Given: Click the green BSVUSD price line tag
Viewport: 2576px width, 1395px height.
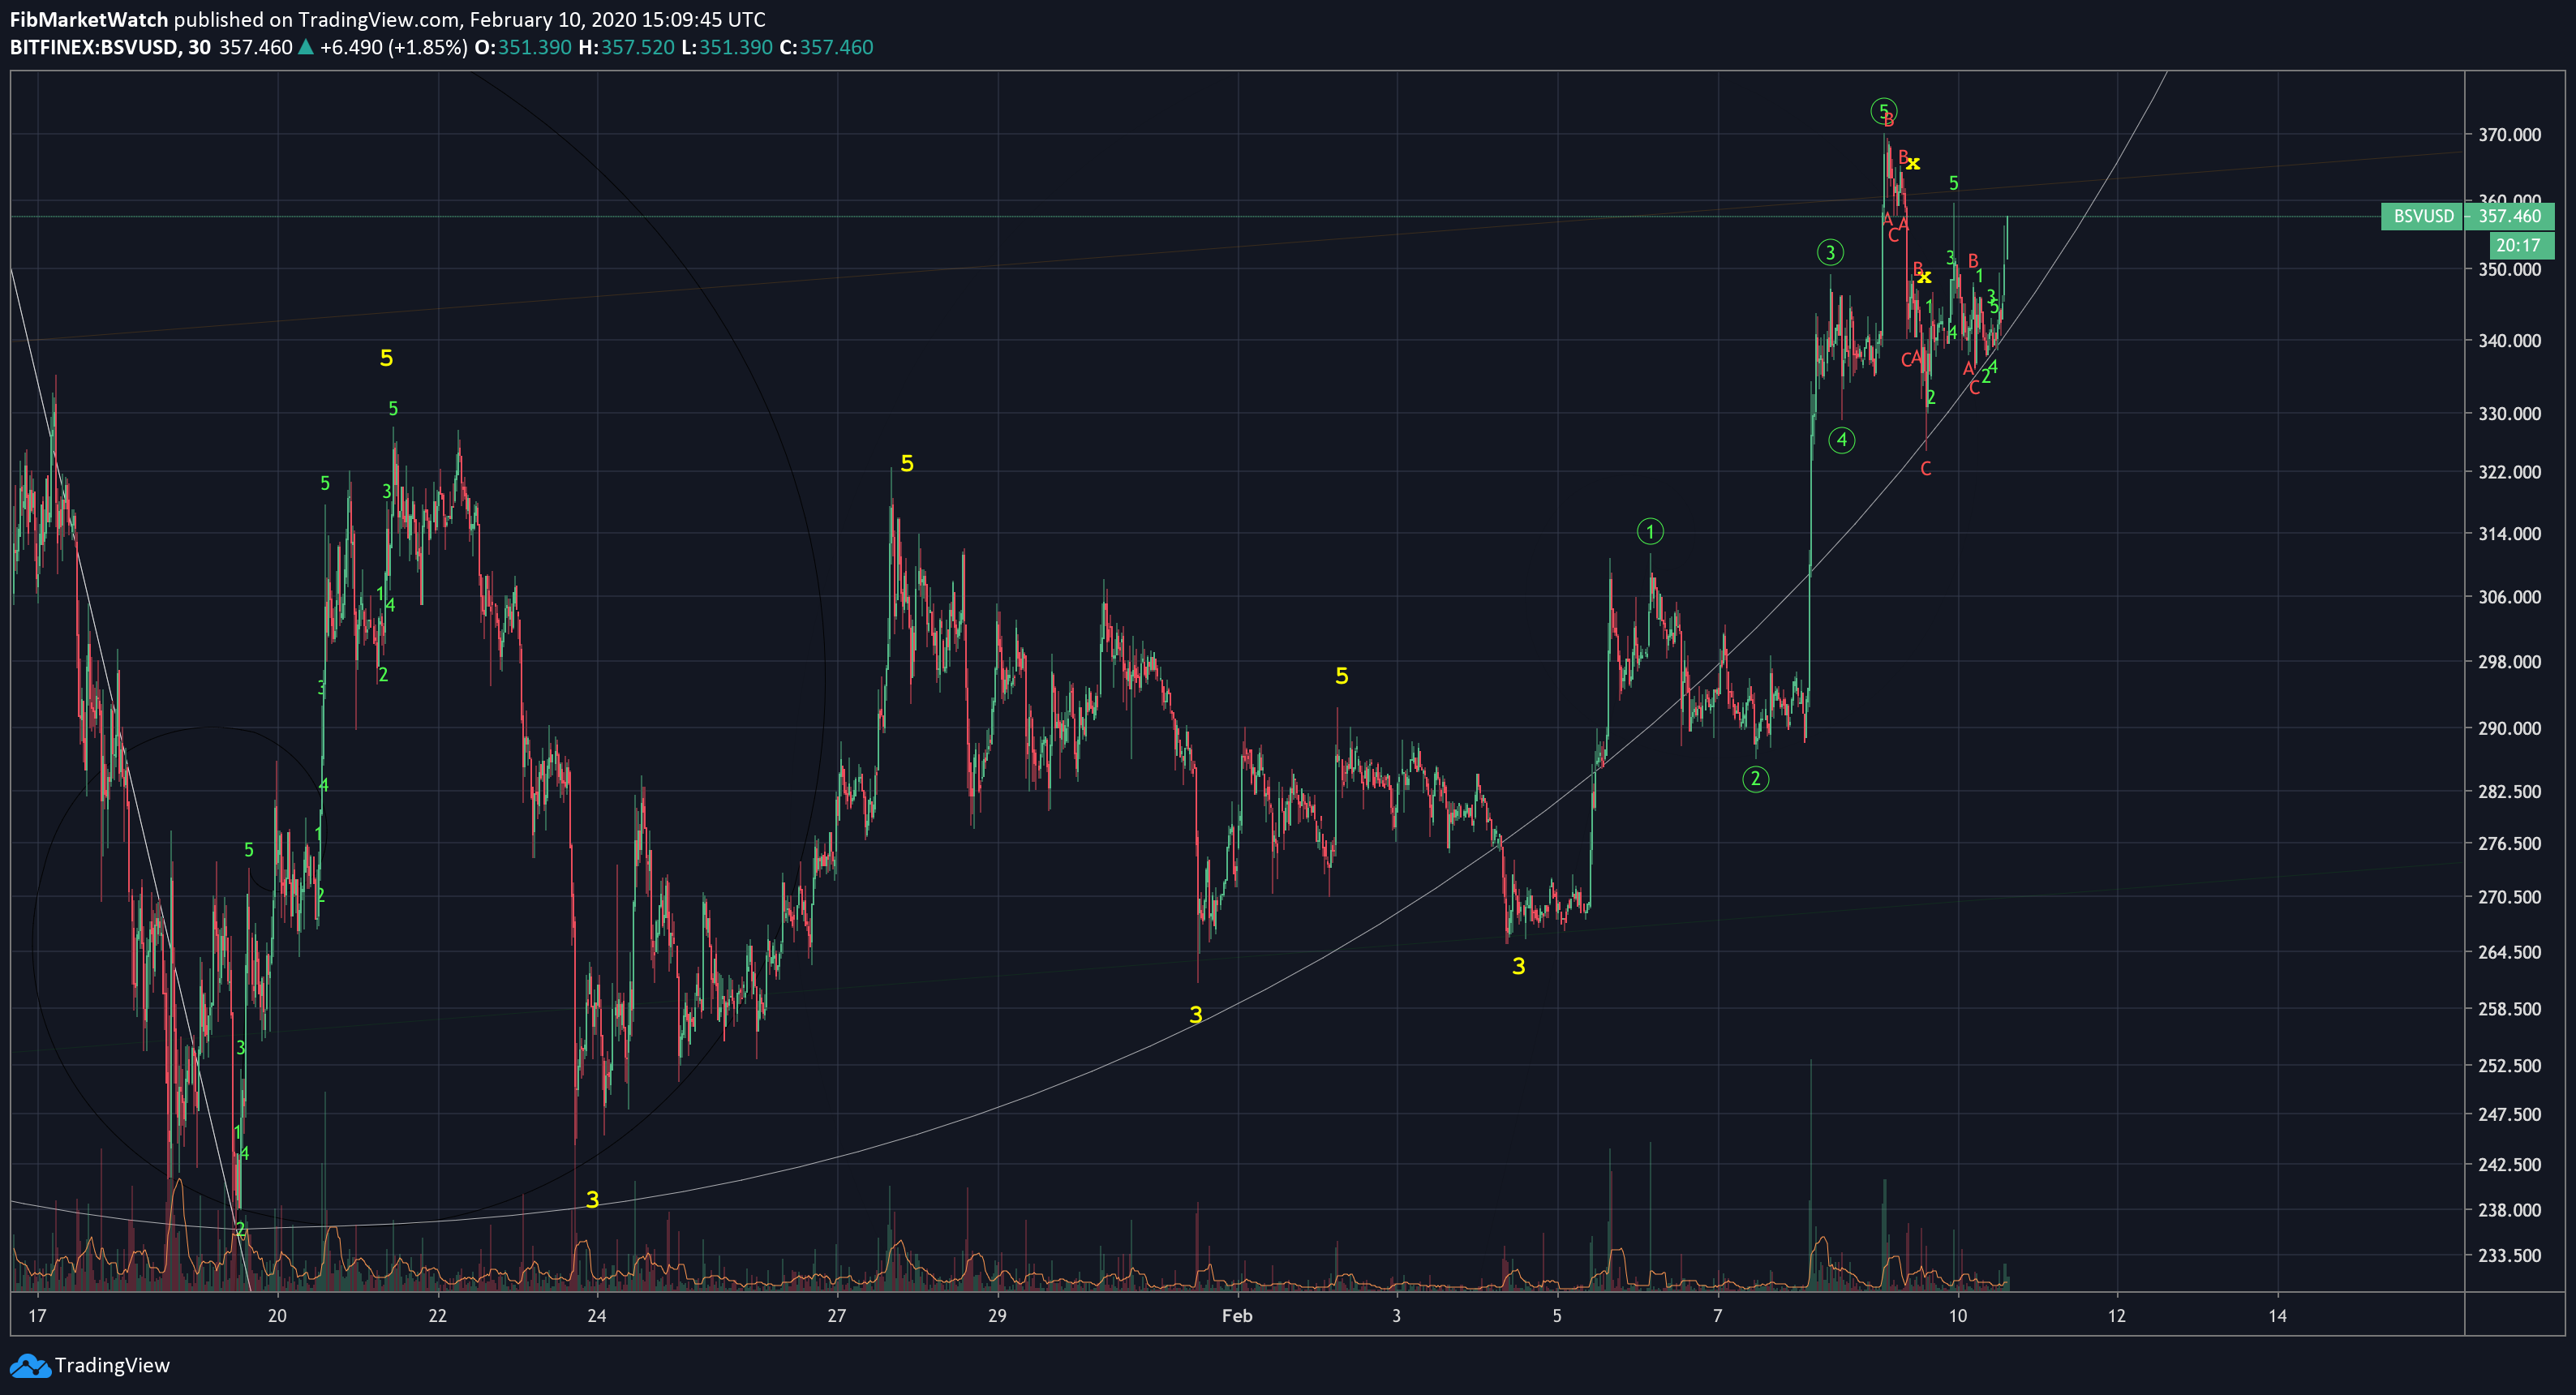Looking at the screenshot, I should click(x=2422, y=216).
